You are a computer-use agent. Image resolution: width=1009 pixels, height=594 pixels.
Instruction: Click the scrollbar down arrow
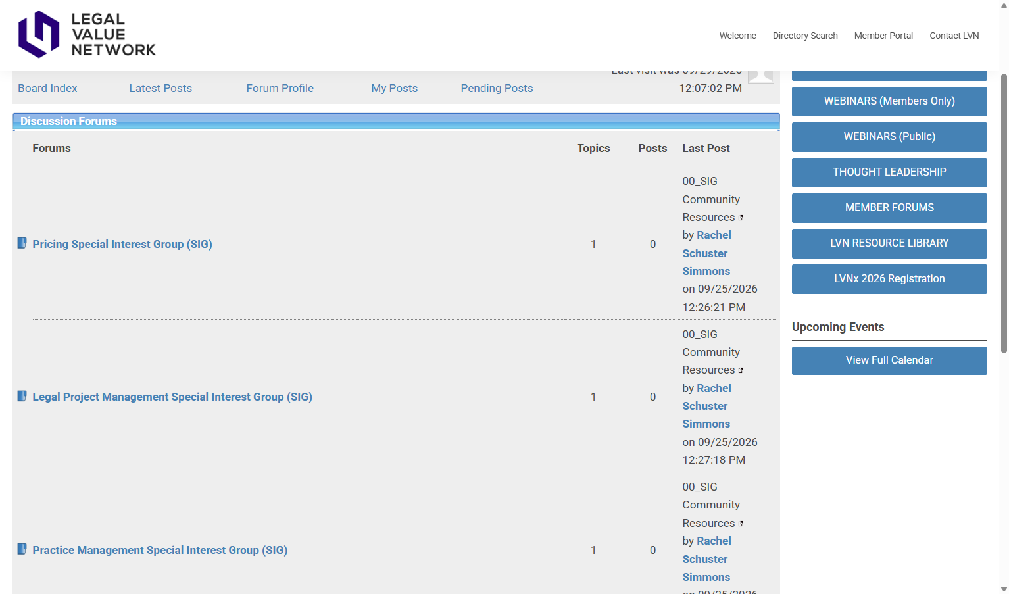click(1004, 589)
